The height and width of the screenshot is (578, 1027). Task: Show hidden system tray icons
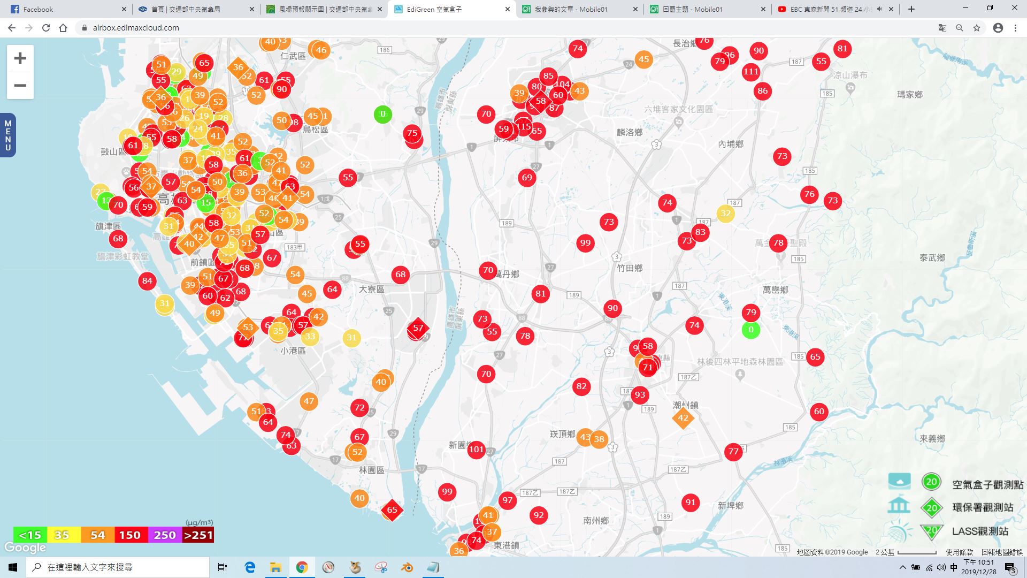[x=903, y=567]
